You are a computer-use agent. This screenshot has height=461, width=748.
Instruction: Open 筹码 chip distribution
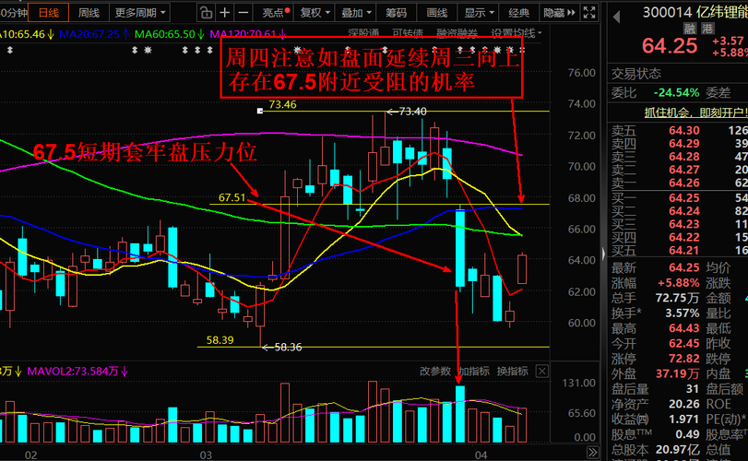[396, 13]
